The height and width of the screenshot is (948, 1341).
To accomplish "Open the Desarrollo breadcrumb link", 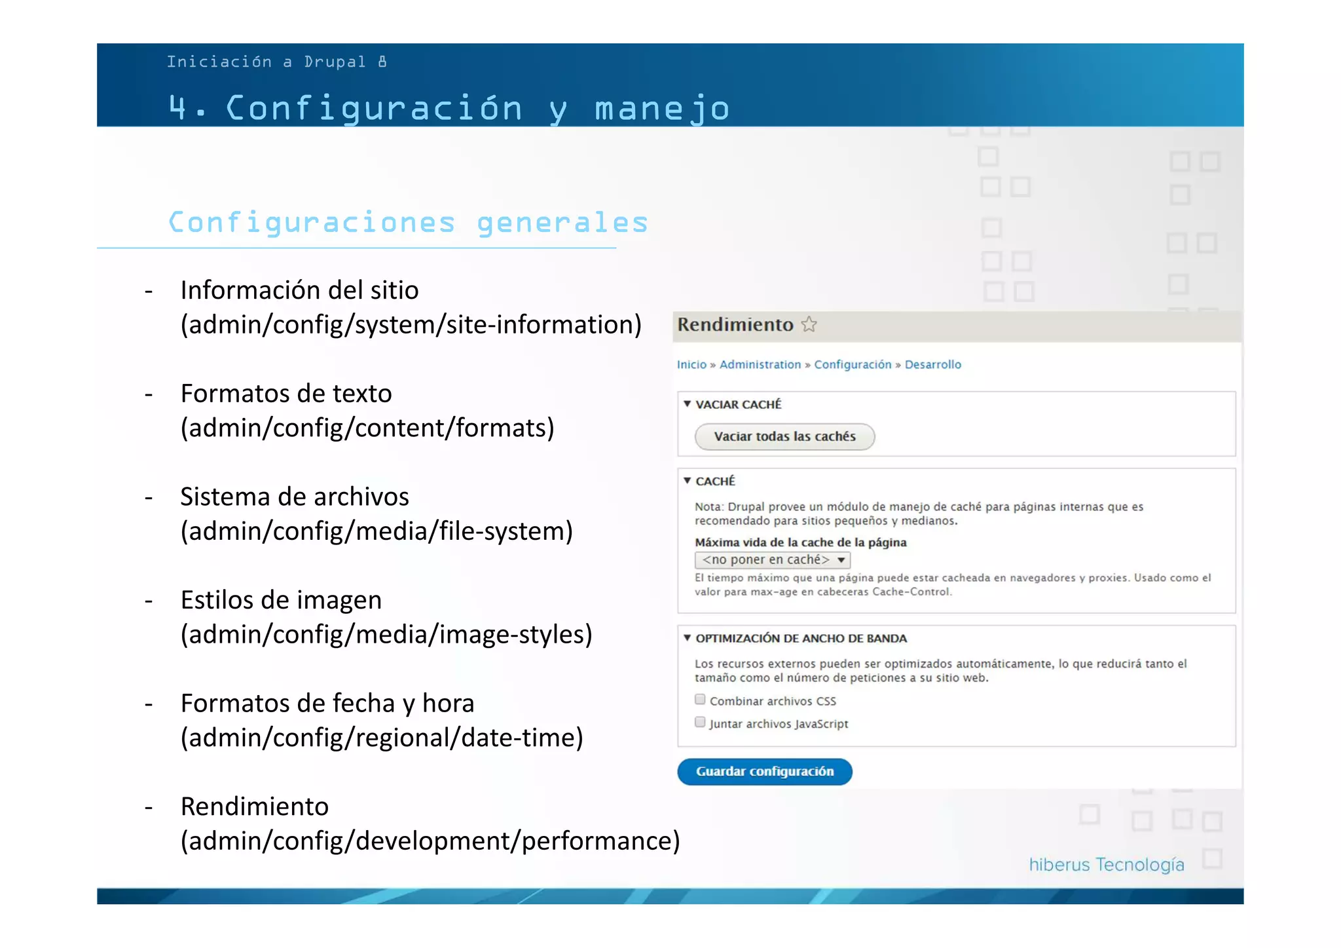I will pyautogui.click(x=932, y=364).
